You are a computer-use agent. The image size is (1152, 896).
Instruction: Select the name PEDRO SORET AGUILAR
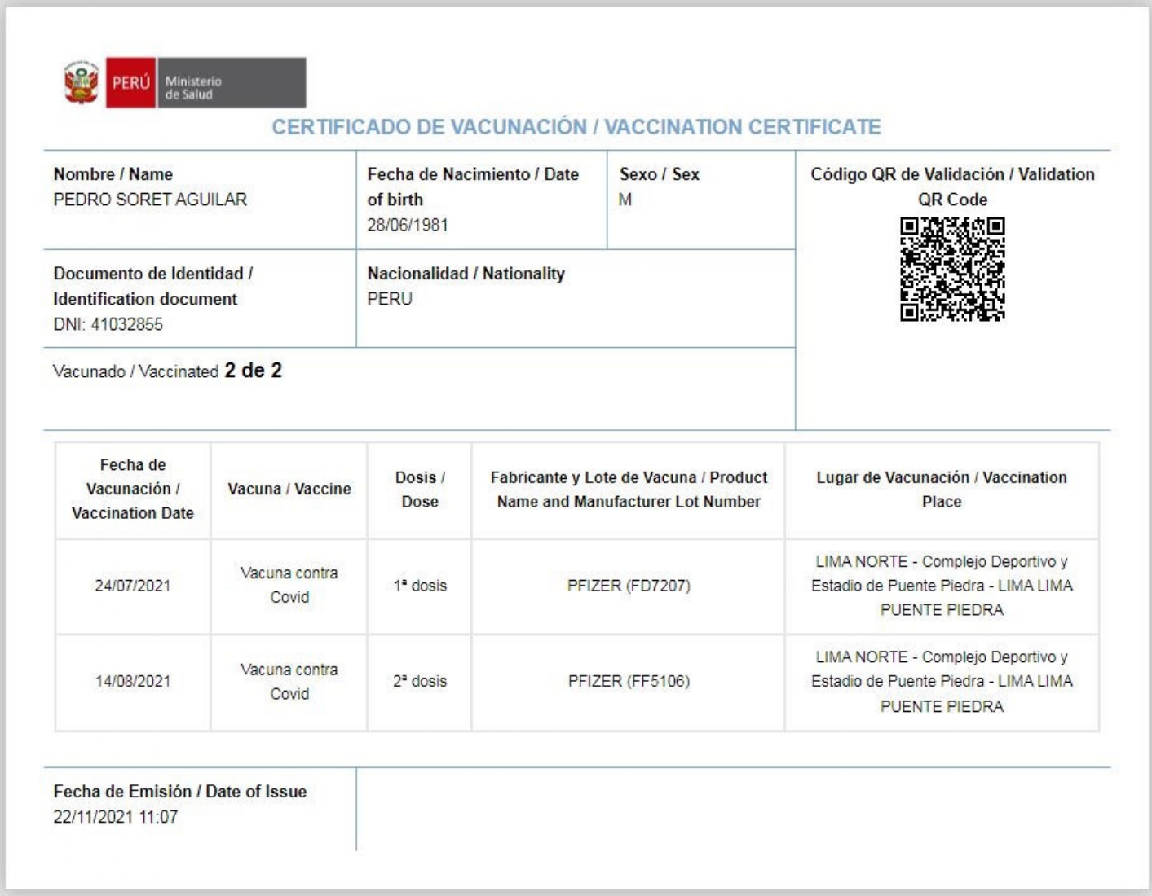tap(150, 200)
